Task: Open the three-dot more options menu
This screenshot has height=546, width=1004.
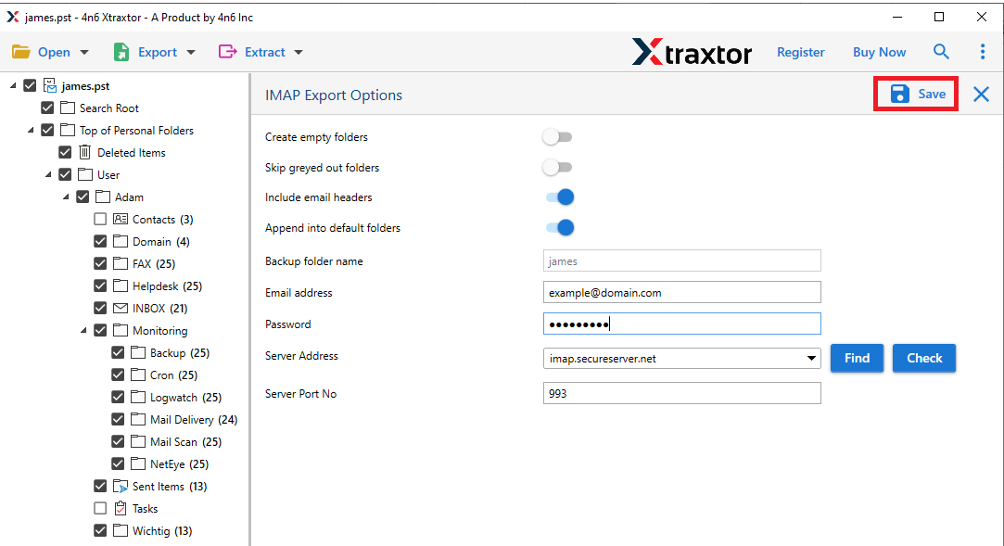Action: pyautogui.click(x=983, y=52)
